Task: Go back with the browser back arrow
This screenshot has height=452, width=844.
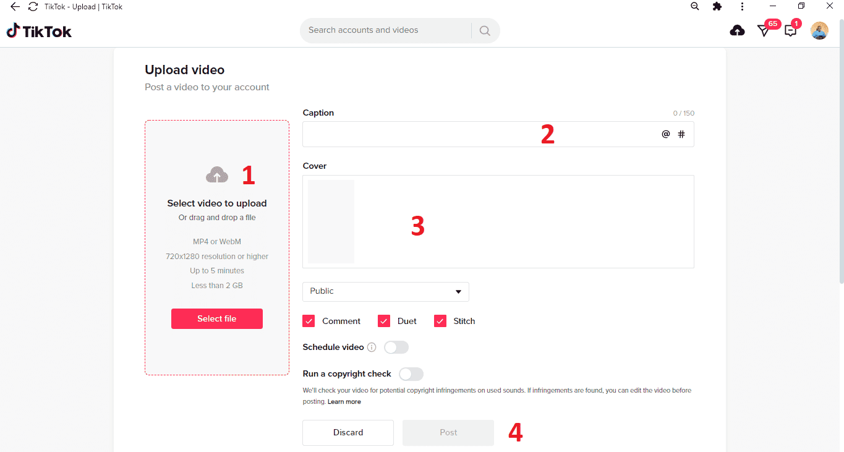Action: pos(15,6)
